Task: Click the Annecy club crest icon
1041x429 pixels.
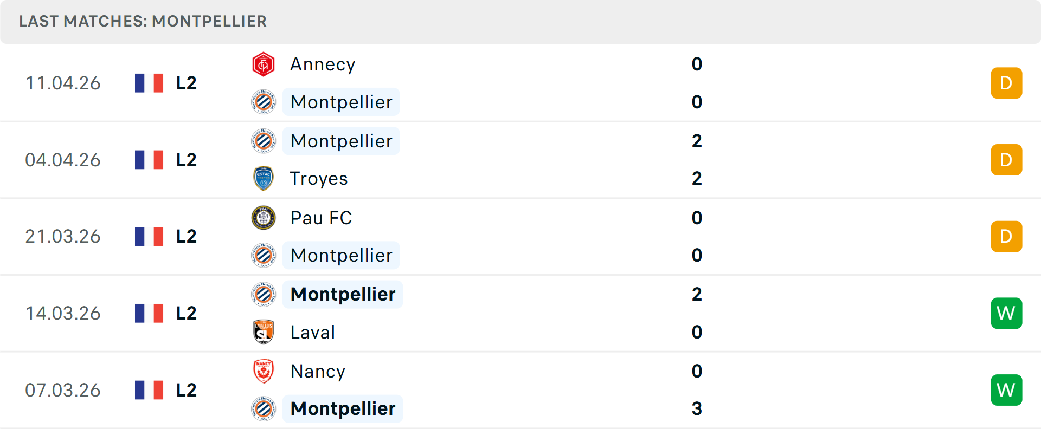Action: 264,63
